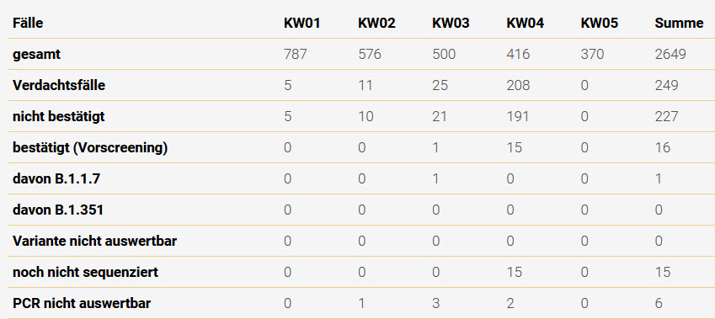Select nicht bestätigt KW04 value 191

pos(518,117)
